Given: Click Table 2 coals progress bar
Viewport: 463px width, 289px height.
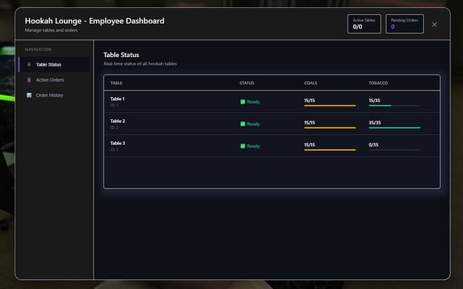Looking at the screenshot, I should pos(330,127).
